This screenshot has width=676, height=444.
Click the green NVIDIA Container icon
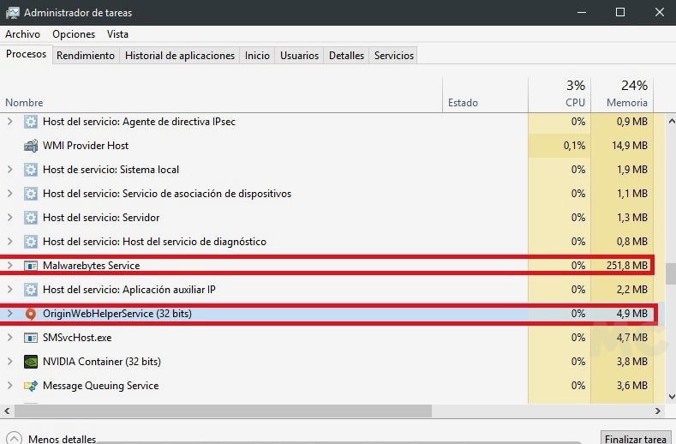click(x=31, y=362)
